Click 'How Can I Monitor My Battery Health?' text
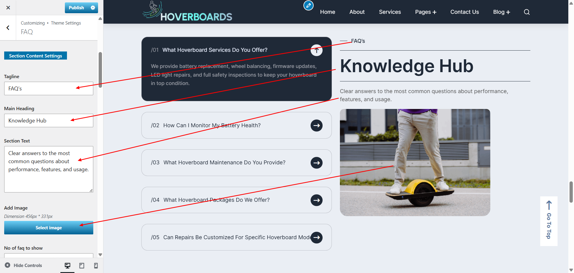Screen dimensions: 574x273 (212, 125)
